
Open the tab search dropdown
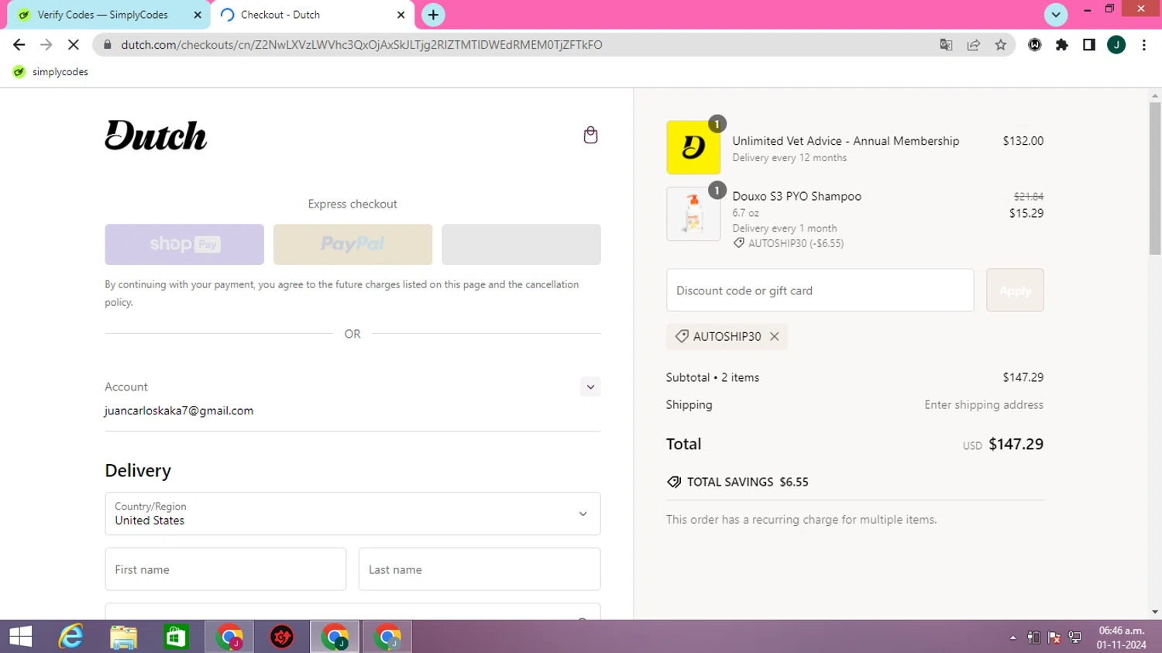(x=1056, y=15)
